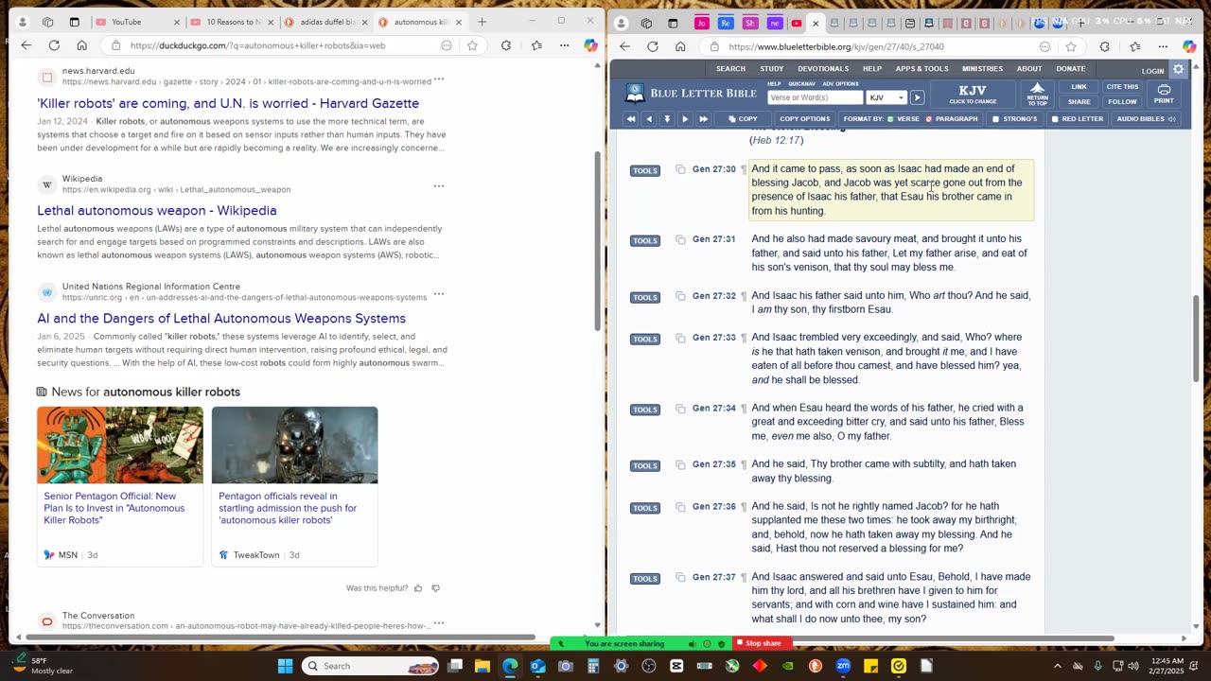The height and width of the screenshot is (681, 1211).
Task: Toggle the STRONG'S checkbox
Action: click(1014, 119)
